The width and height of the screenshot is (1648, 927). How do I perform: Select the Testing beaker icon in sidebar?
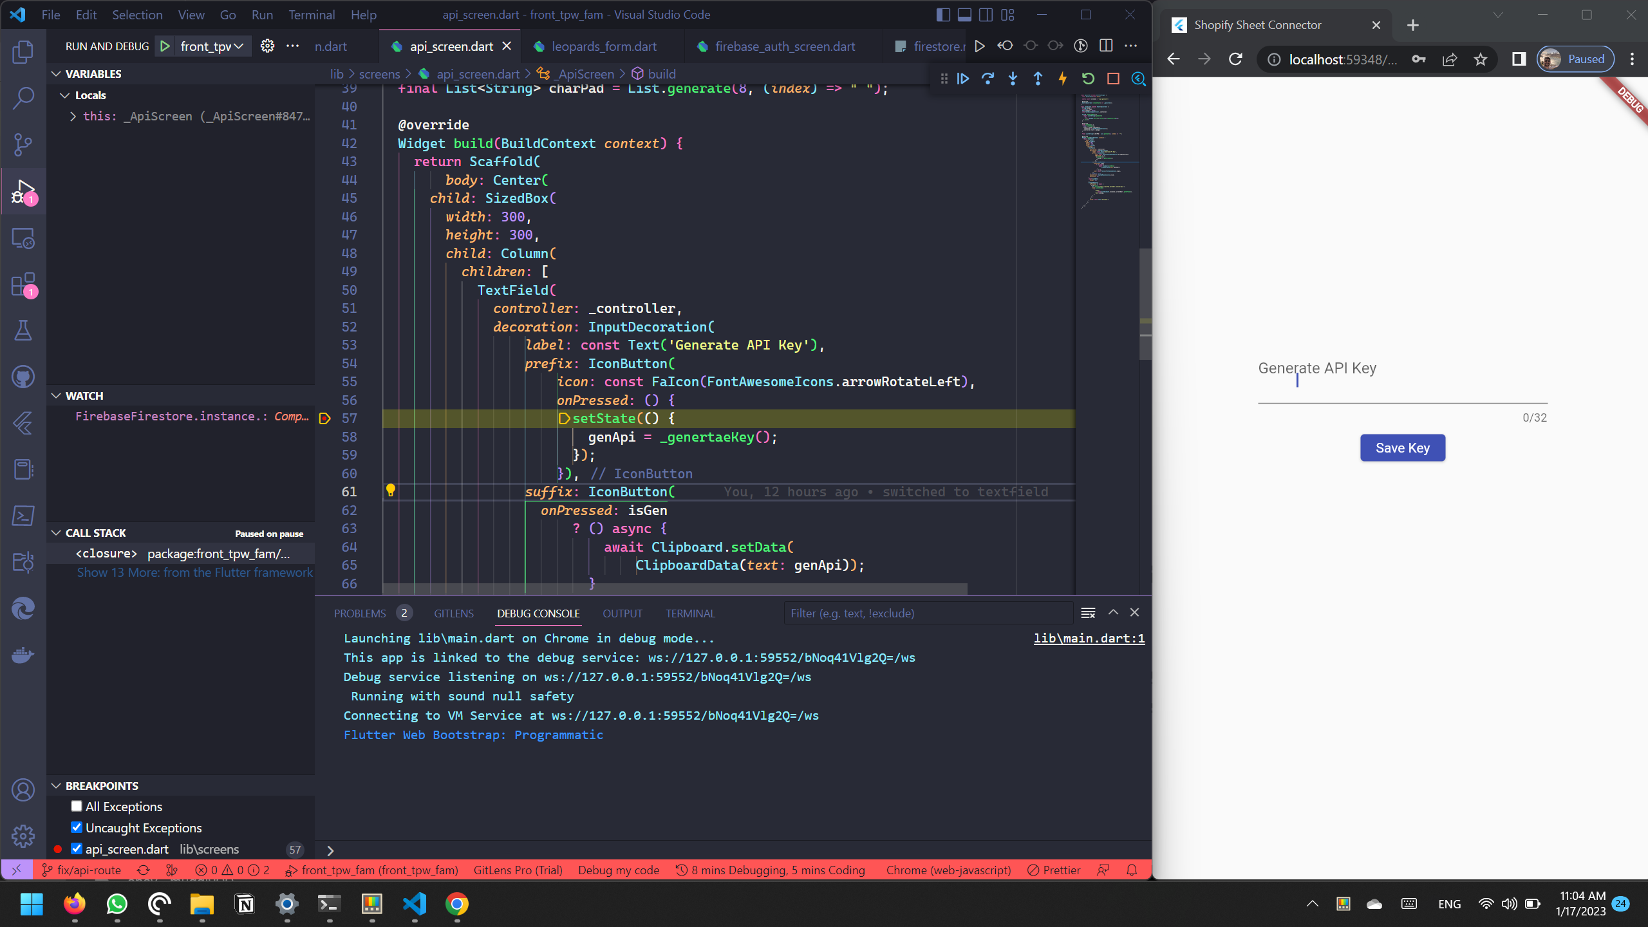point(23,330)
